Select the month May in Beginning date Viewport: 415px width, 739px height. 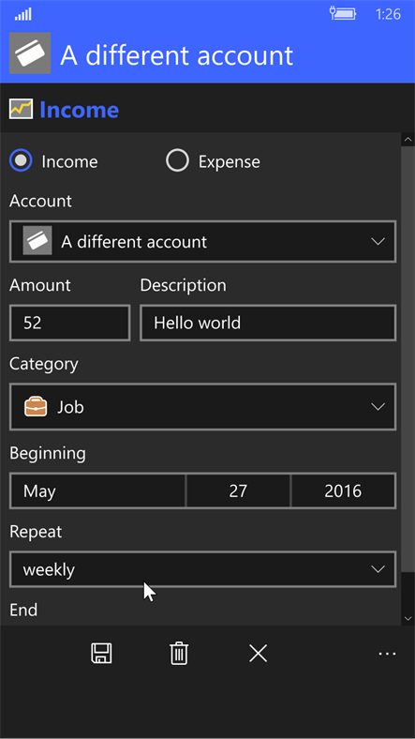pos(97,491)
